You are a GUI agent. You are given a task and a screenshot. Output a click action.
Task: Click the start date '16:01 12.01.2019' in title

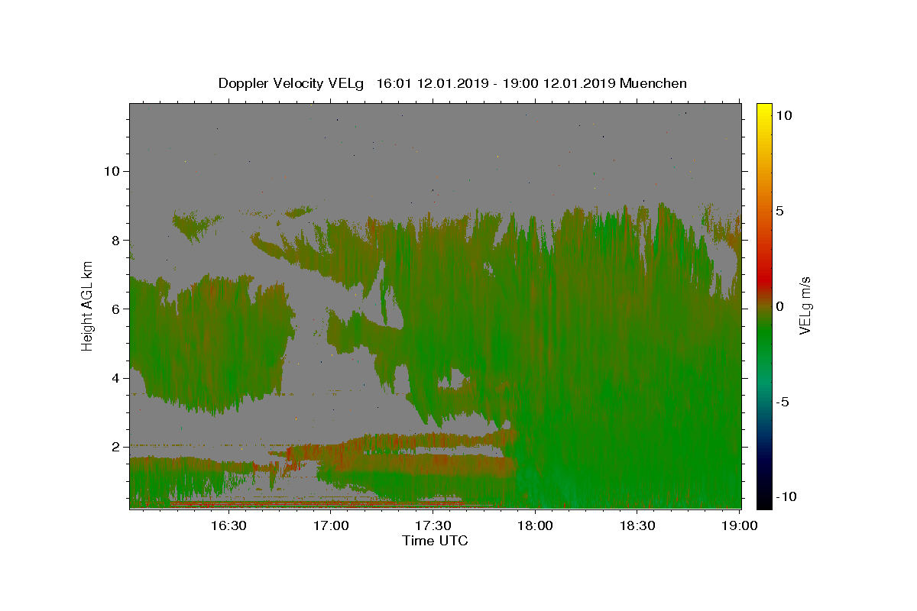(433, 83)
